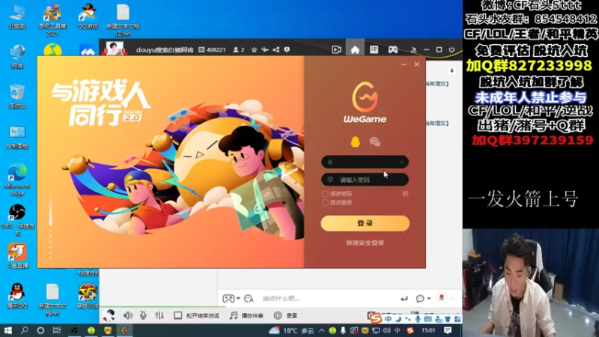Open the Windows Start menu
This screenshot has width=599, height=337.
(x=7, y=330)
